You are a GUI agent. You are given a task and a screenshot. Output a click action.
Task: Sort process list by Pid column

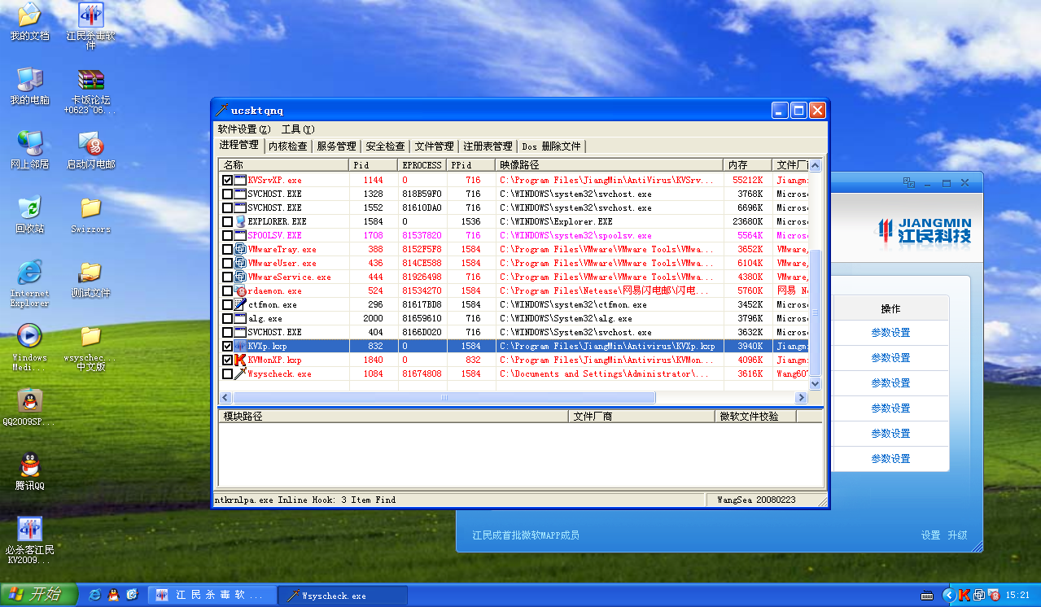point(374,165)
